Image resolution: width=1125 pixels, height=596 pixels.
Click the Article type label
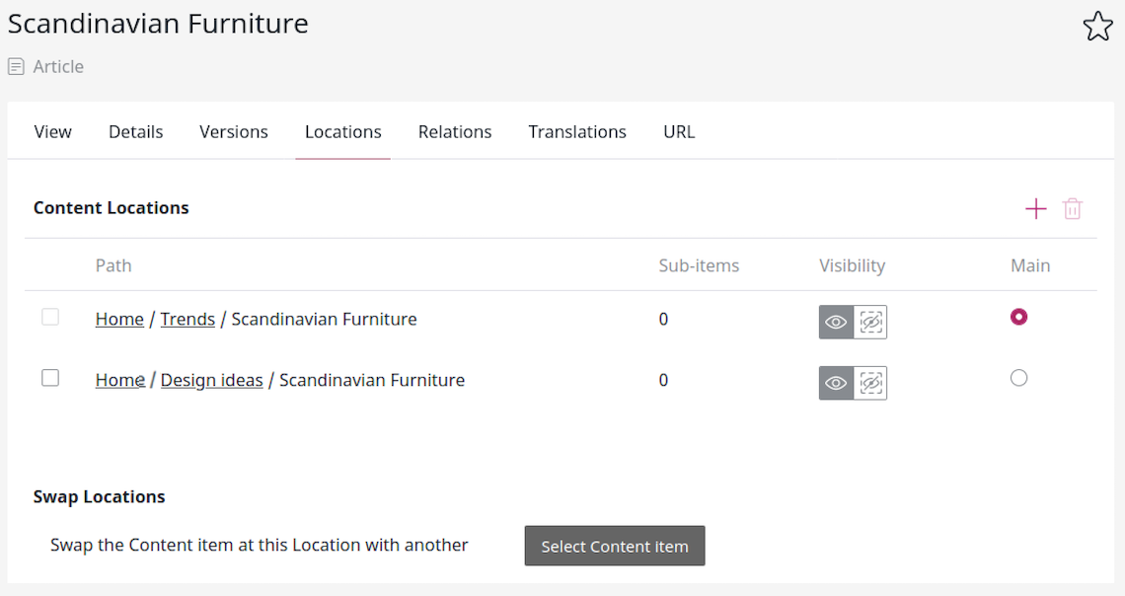(x=58, y=67)
